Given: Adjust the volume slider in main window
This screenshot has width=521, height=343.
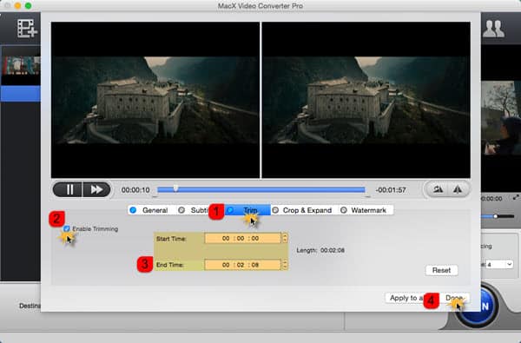Looking at the screenshot, I should click(496, 216).
